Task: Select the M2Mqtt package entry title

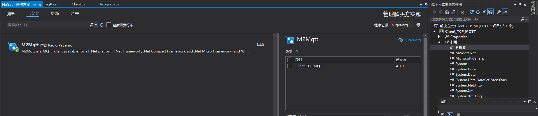Action: click(x=30, y=45)
